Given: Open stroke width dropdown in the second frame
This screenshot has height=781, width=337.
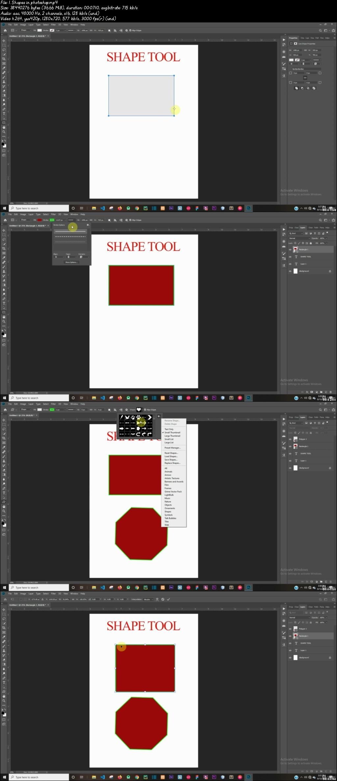Looking at the screenshot, I should coord(65,220).
